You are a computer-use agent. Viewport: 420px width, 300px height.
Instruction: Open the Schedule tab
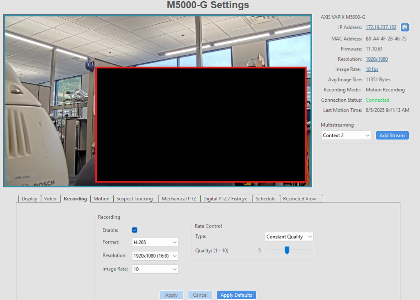pos(265,199)
